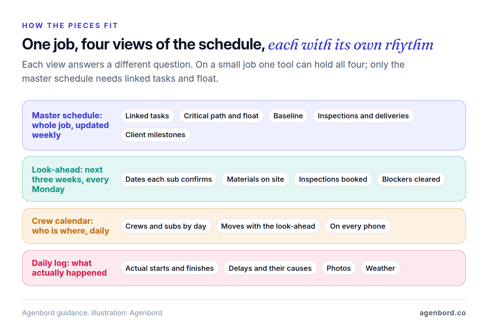The image size is (488, 333).
Task: Click the 'Daily log: what actually happened' heading
Action: pyautogui.click(x=69, y=268)
